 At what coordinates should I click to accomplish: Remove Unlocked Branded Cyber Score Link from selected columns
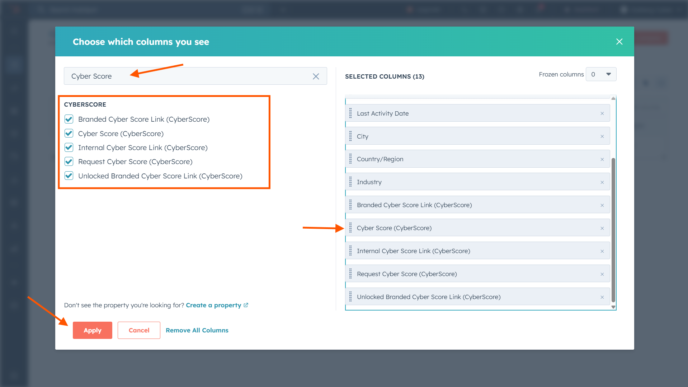coord(602,297)
